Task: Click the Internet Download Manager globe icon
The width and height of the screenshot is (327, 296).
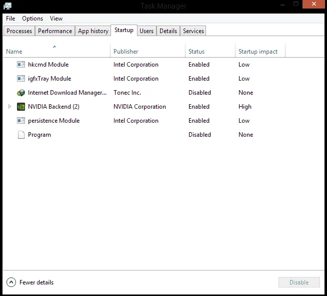Action: click(21, 93)
